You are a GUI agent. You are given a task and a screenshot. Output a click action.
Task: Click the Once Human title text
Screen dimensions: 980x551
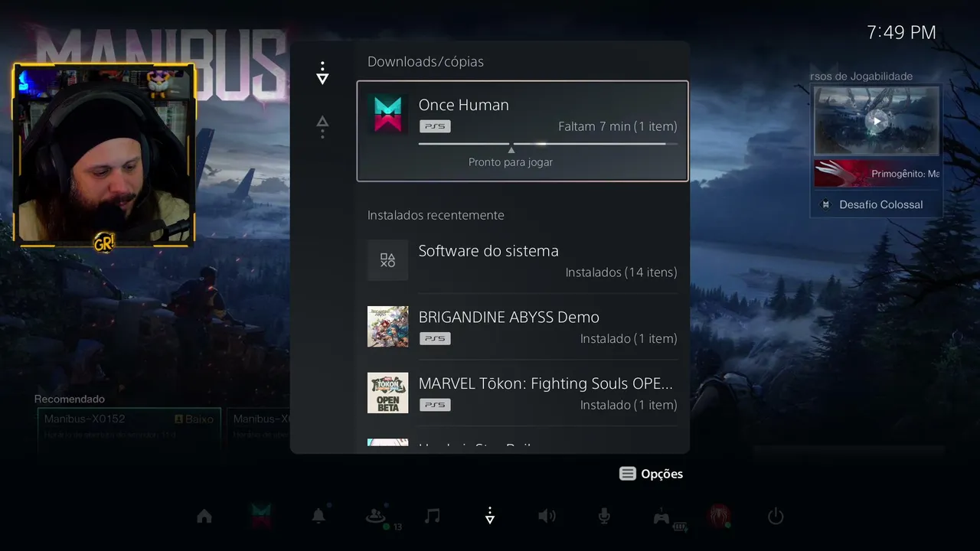coord(463,105)
